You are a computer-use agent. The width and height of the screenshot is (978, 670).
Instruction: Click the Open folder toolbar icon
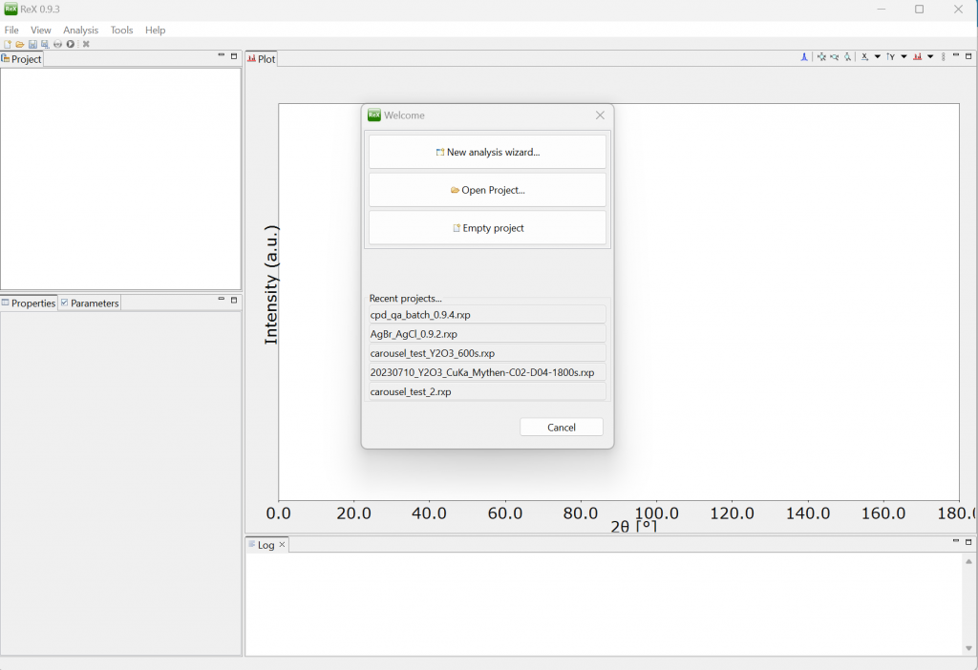pyautogui.click(x=20, y=44)
